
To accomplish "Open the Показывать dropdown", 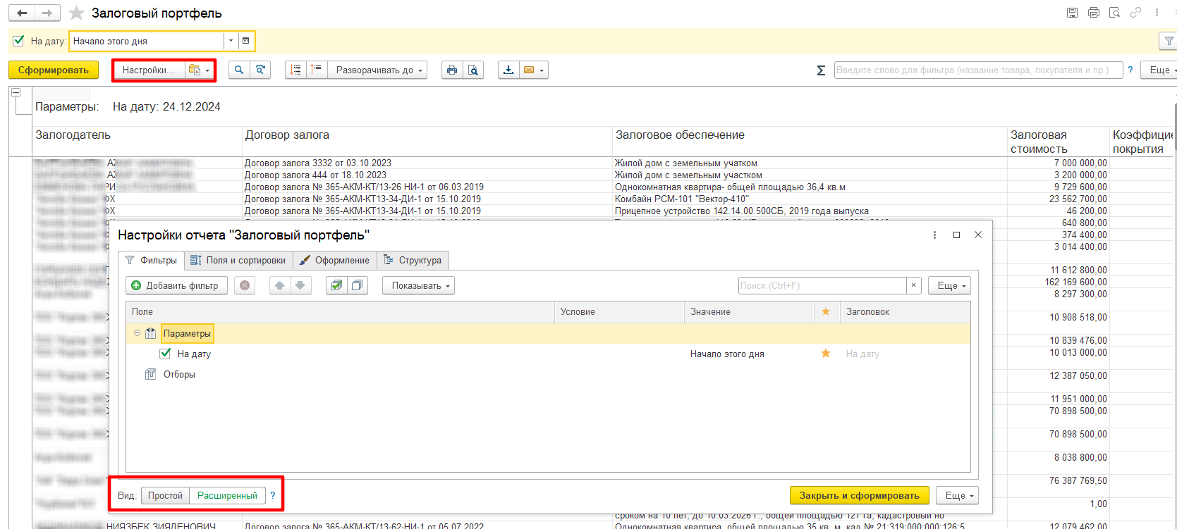I will coord(419,285).
